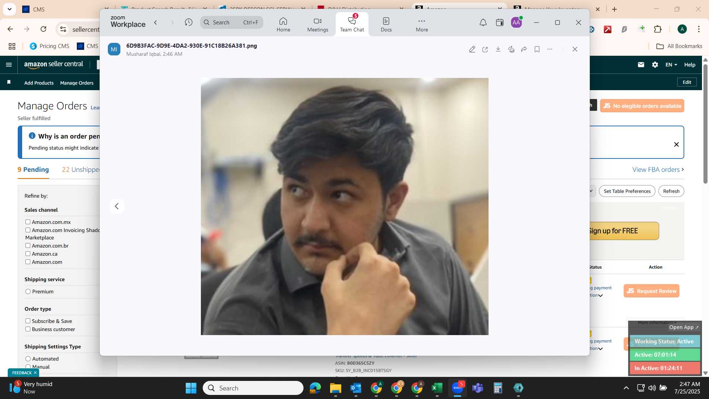Open image in new window icon
The image size is (709, 399).
[485, 49]
